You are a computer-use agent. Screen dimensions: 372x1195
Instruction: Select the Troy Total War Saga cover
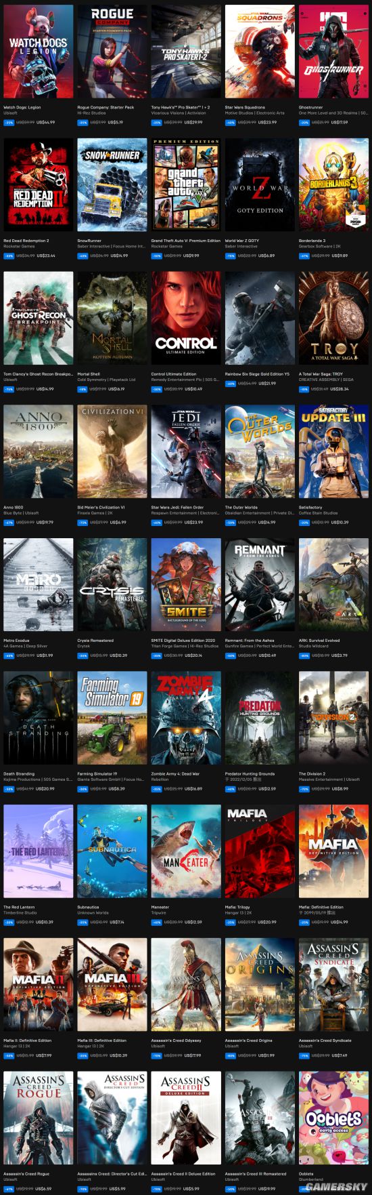click(333, 319)
